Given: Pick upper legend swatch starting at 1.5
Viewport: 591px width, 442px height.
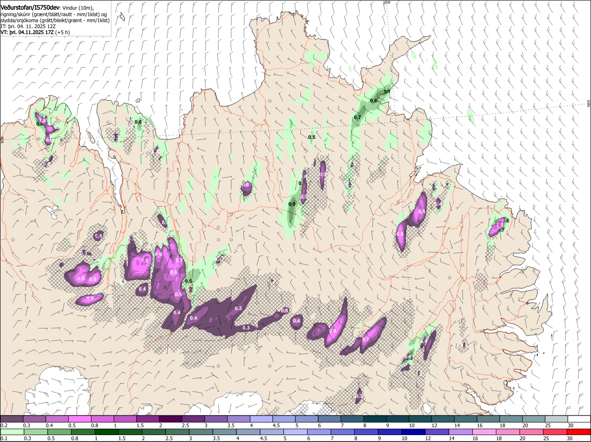Looking at the screenshot, I should (x=148, y=419).
